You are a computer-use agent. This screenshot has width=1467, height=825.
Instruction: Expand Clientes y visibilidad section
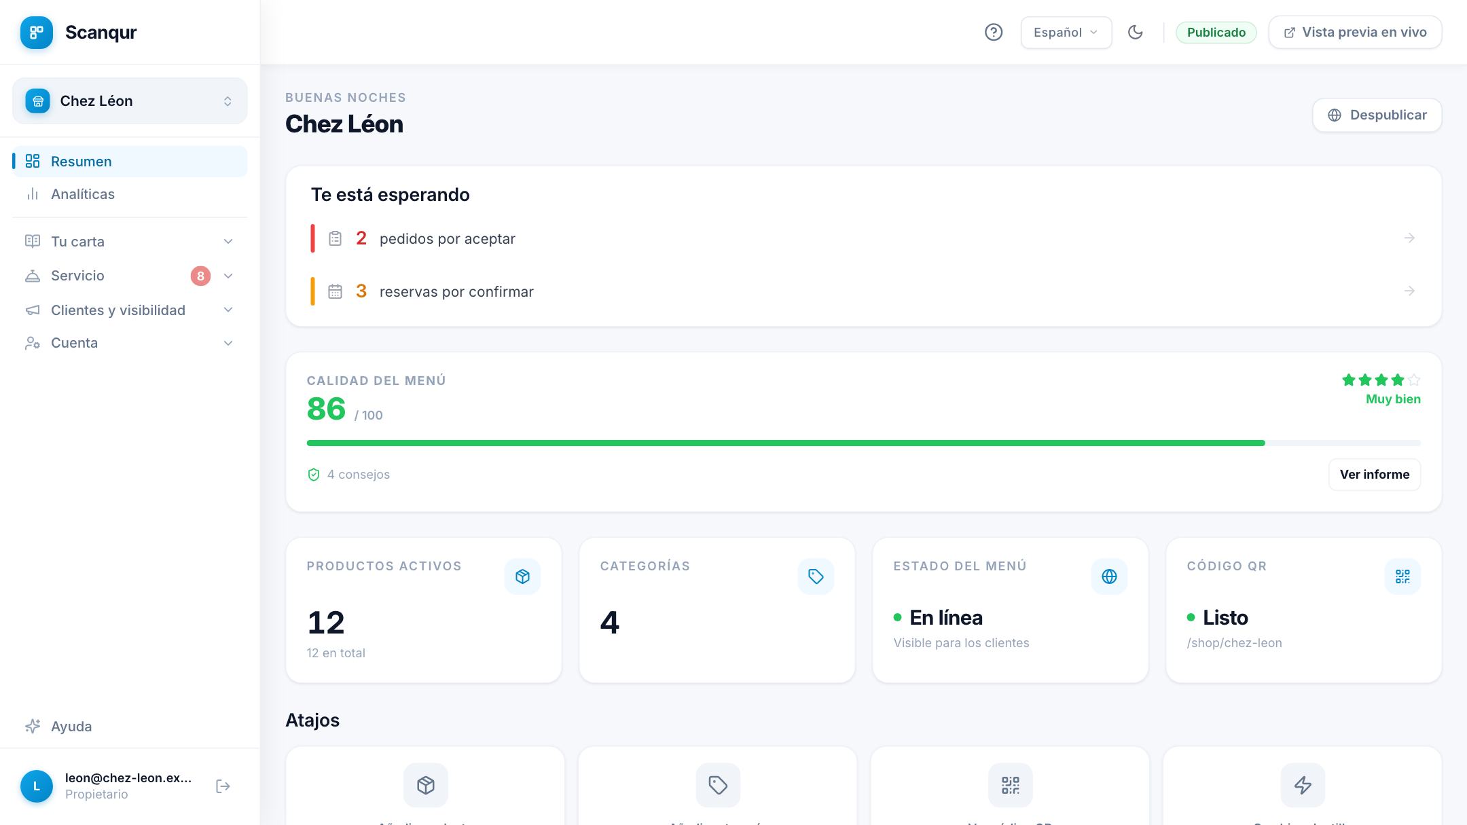coord(130,310)
